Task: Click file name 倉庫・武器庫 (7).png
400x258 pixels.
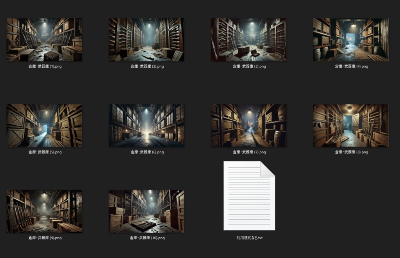Action: pos(249,152)
